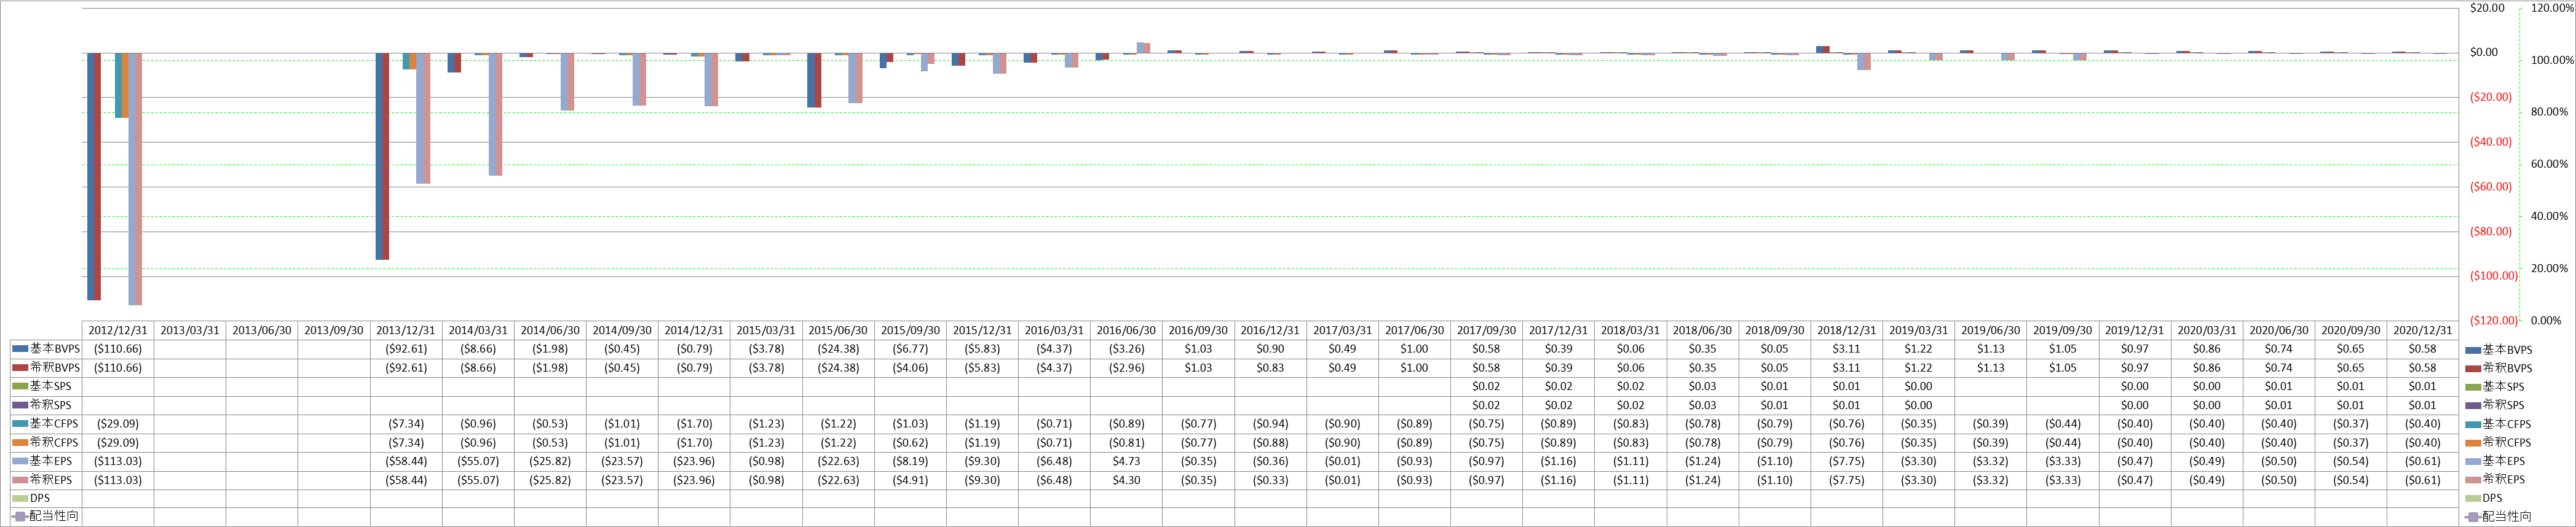Click the 基本BVPS bar at 2013/12/31
Viewport: 2576px width, 527px height.
379,156
